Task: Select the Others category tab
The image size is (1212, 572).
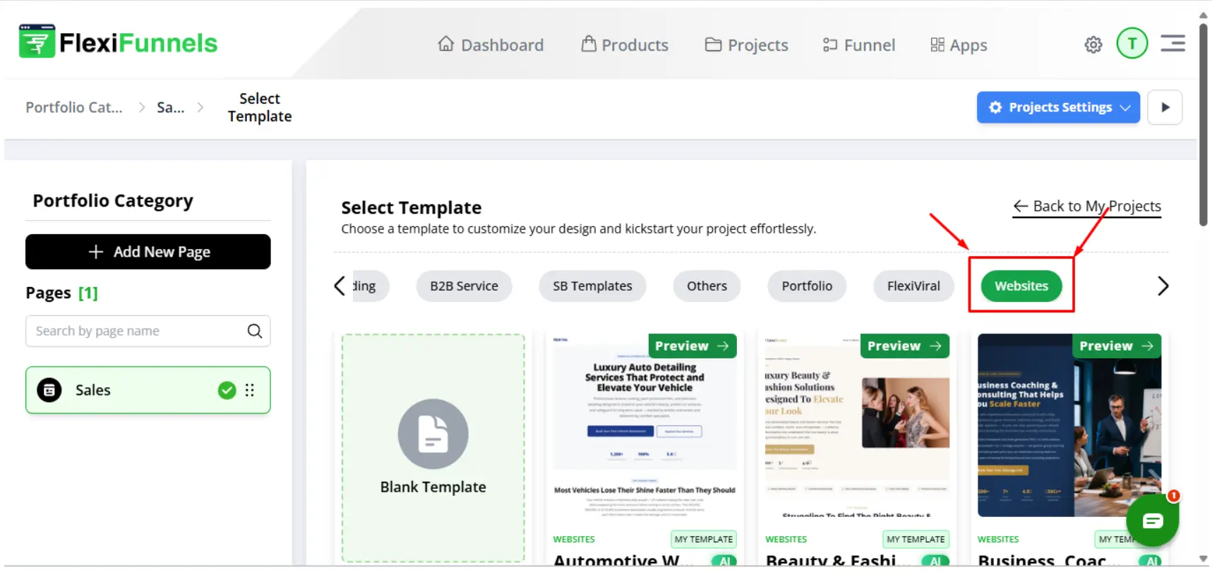Action: (x=707, y=286)
